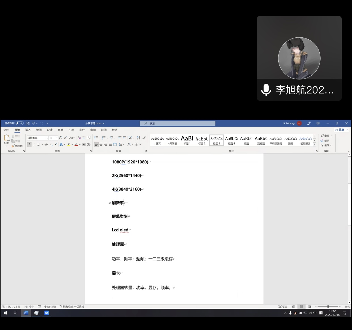Viewport: 352px width, 330px height.
Task: Click the 替换 replace button
Action: [x=325, y=140]
